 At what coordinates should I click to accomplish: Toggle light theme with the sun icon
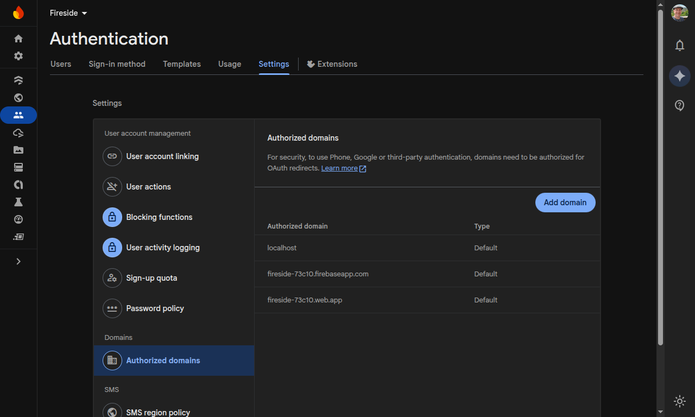click(x=679, y=401)
